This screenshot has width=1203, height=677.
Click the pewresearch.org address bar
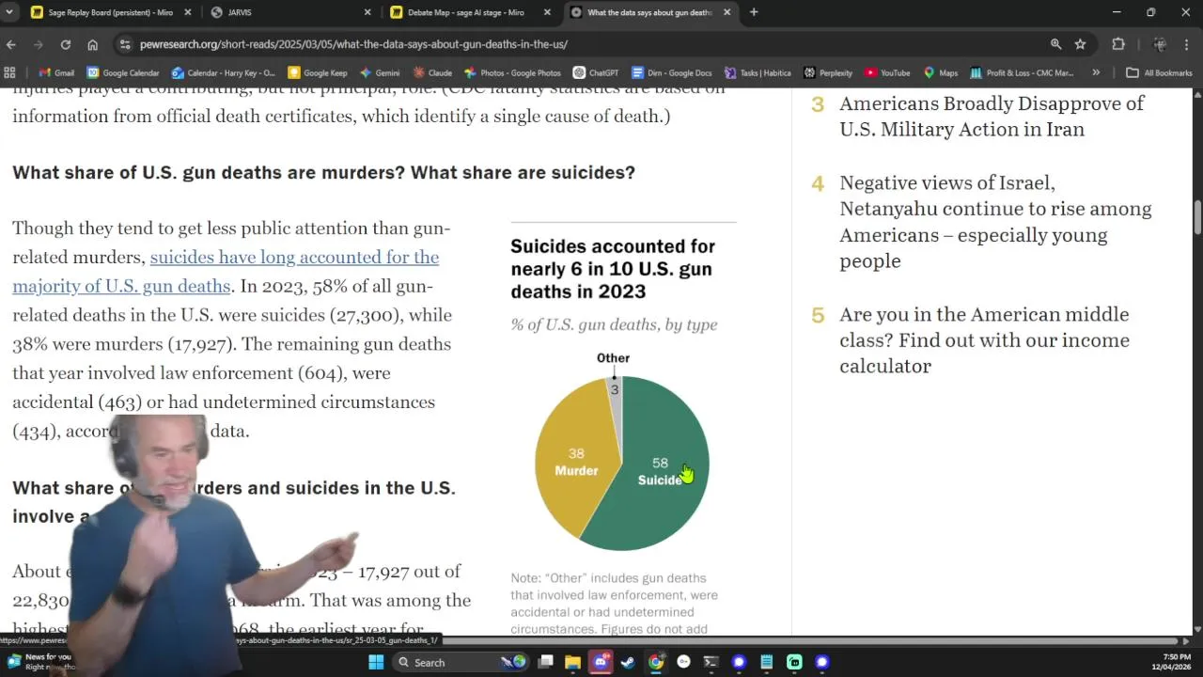coord(583,44)
